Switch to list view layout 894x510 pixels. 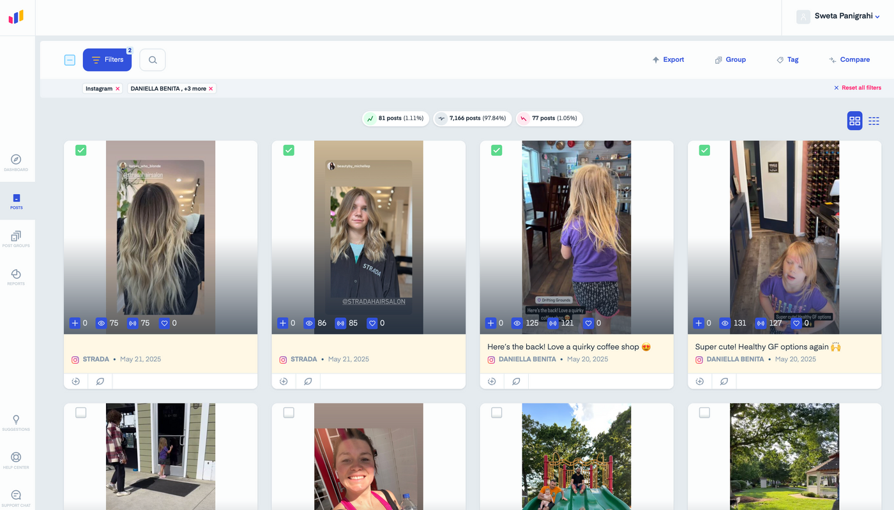(874, 121)
